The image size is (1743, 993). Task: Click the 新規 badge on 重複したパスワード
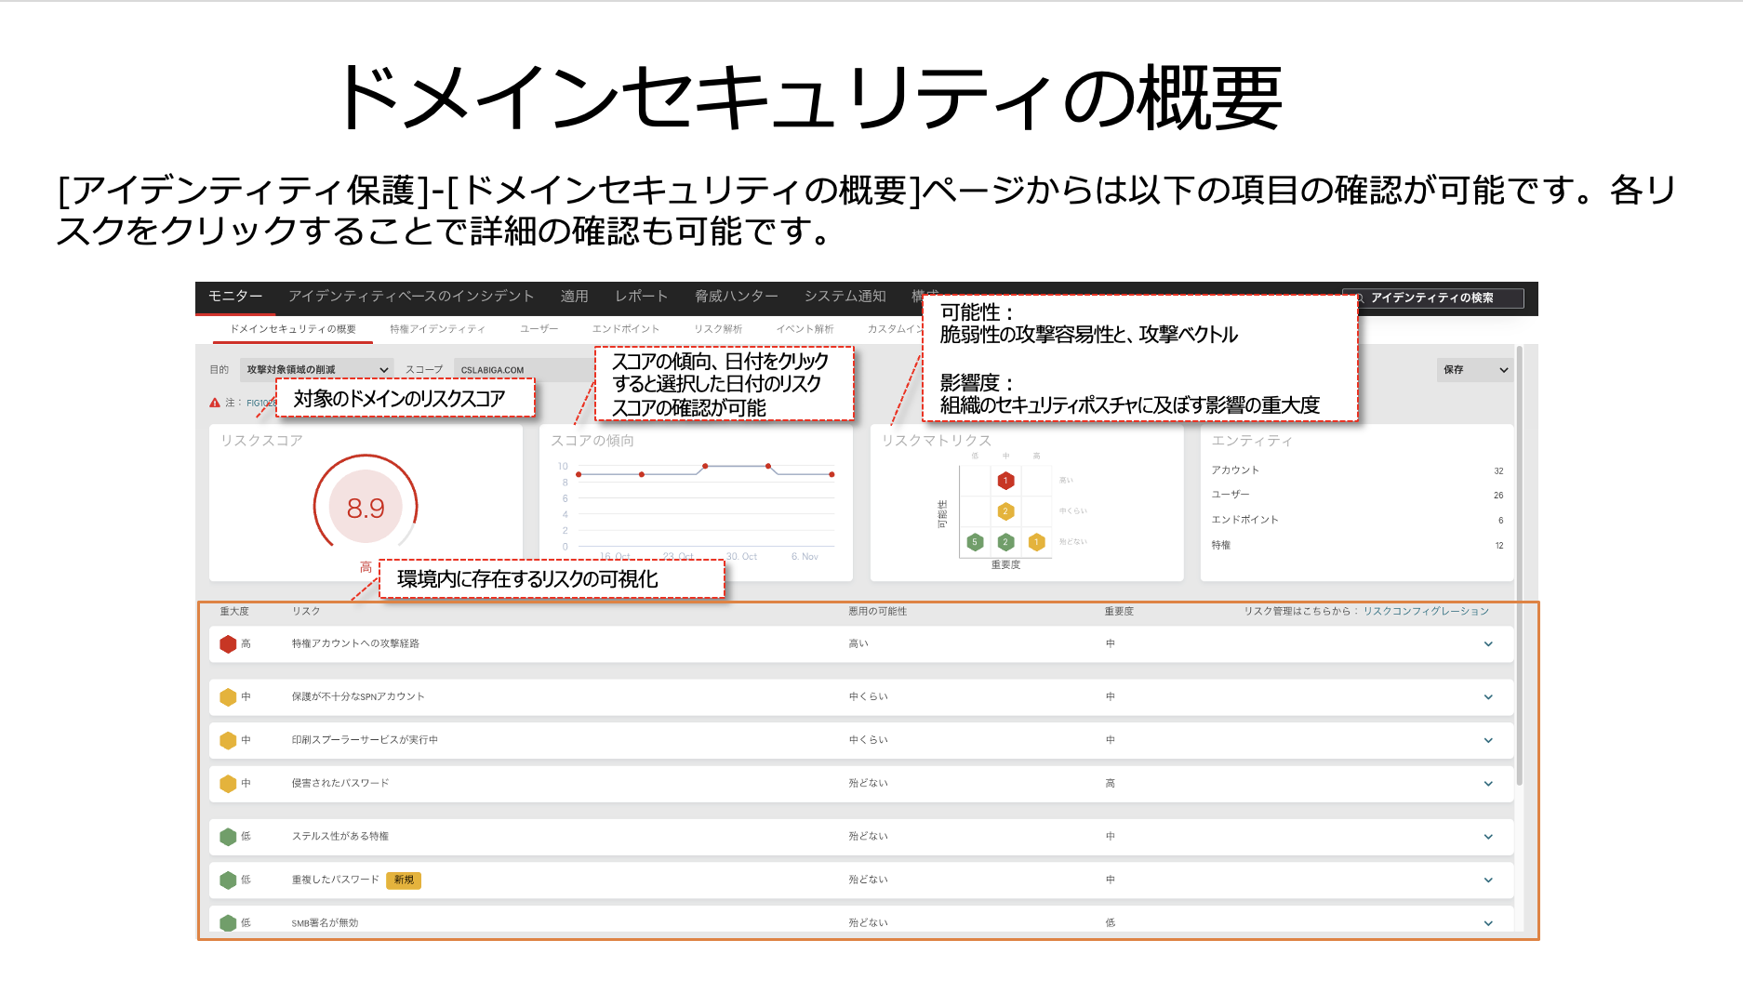pos(404,880)
